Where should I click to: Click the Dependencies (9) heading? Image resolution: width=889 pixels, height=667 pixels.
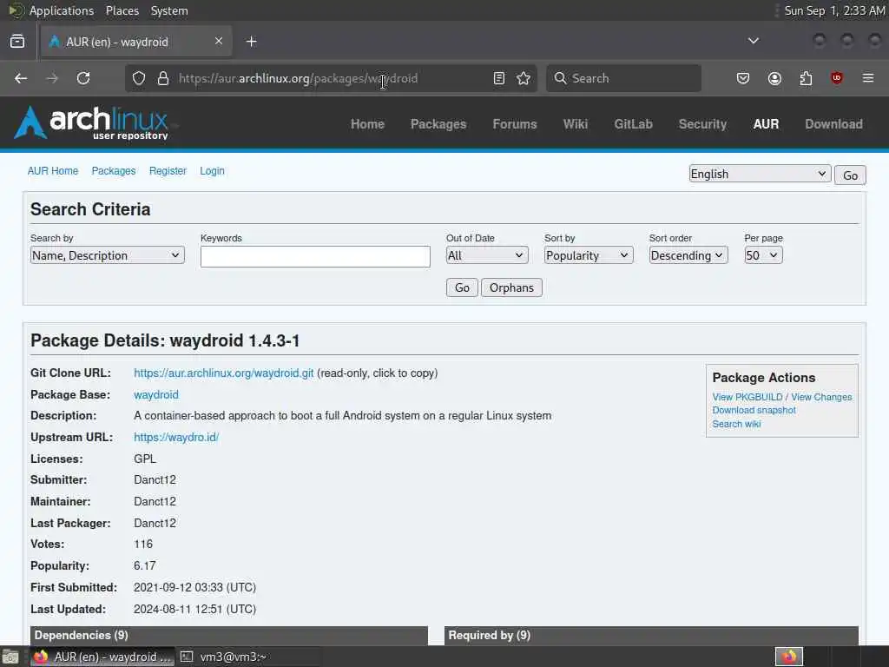click(x=81, y=635)
